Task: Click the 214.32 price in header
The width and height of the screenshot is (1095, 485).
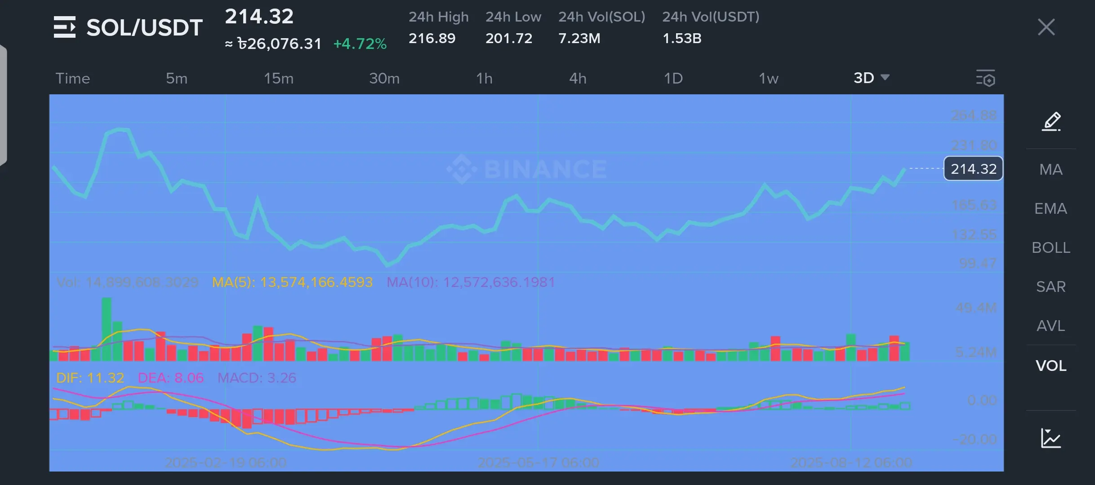Action: click(x=259, y=17)
